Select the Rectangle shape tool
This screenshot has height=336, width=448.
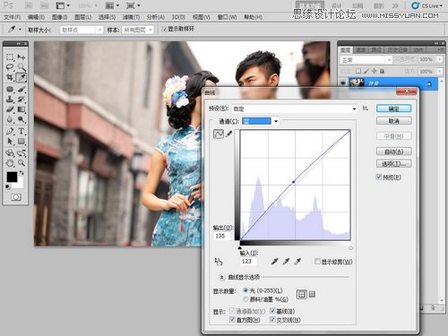coord(22,141)
